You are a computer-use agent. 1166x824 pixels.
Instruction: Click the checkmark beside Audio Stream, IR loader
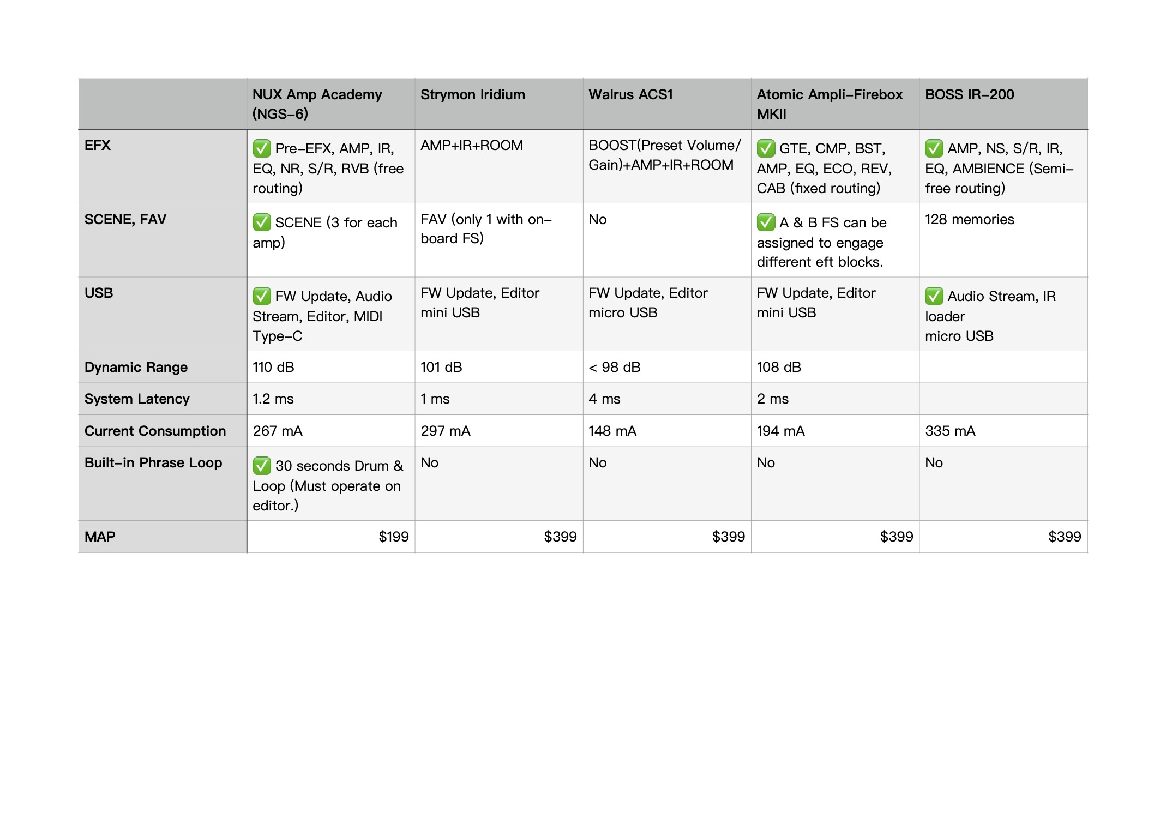934,296
